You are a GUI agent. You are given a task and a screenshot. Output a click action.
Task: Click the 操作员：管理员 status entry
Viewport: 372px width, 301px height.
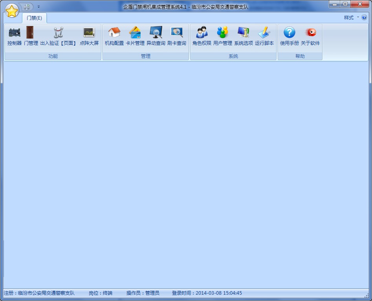[x=143, y=293]
